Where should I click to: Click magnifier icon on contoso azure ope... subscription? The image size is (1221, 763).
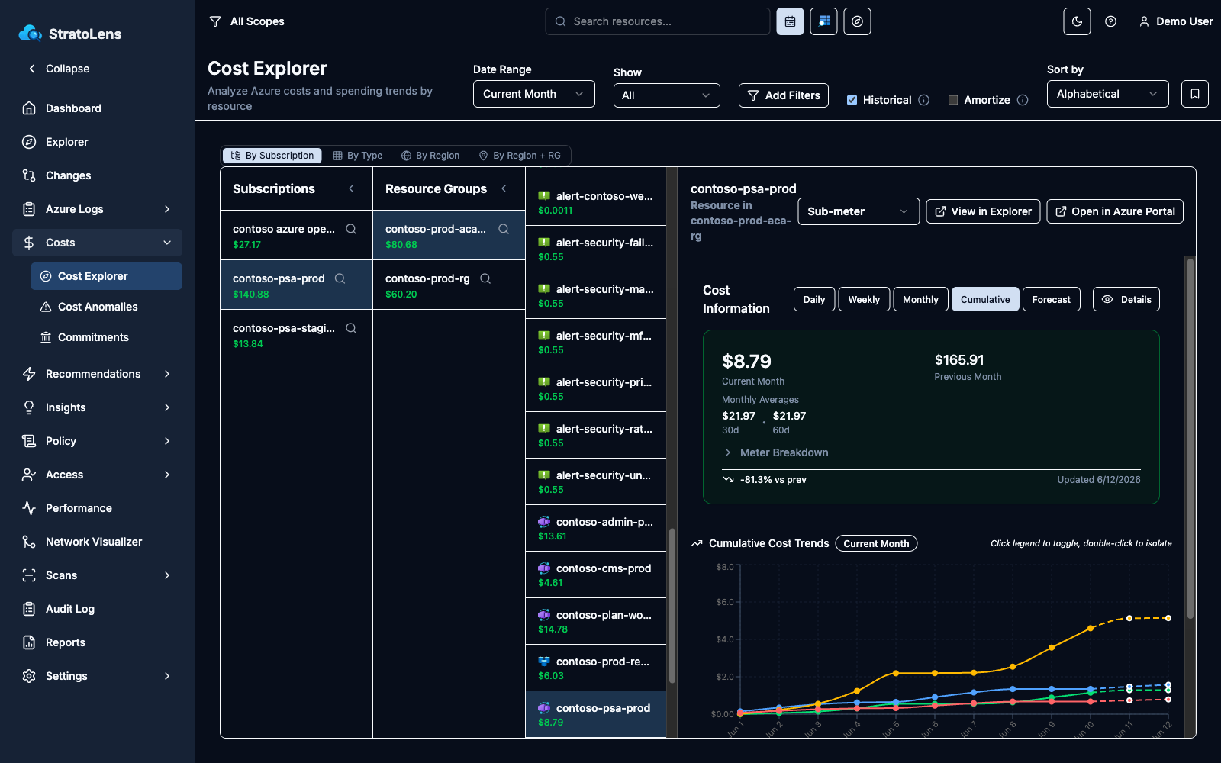(x=351, y=229)
